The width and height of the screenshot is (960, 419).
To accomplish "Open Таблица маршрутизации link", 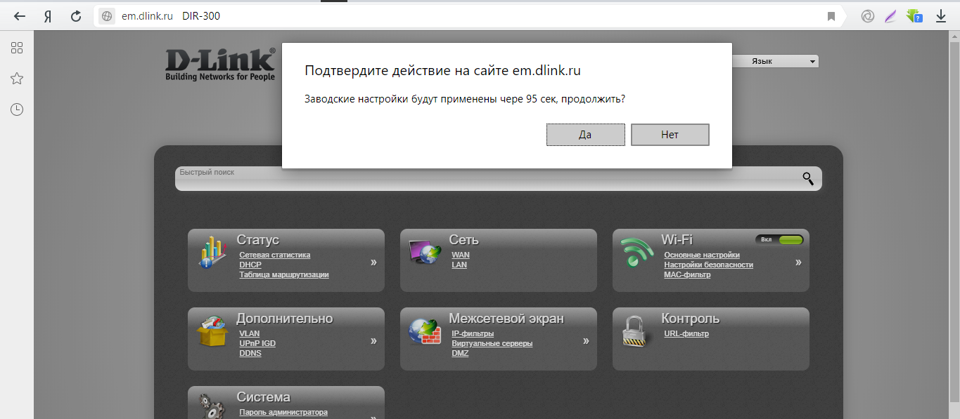I will pos(284,275).
